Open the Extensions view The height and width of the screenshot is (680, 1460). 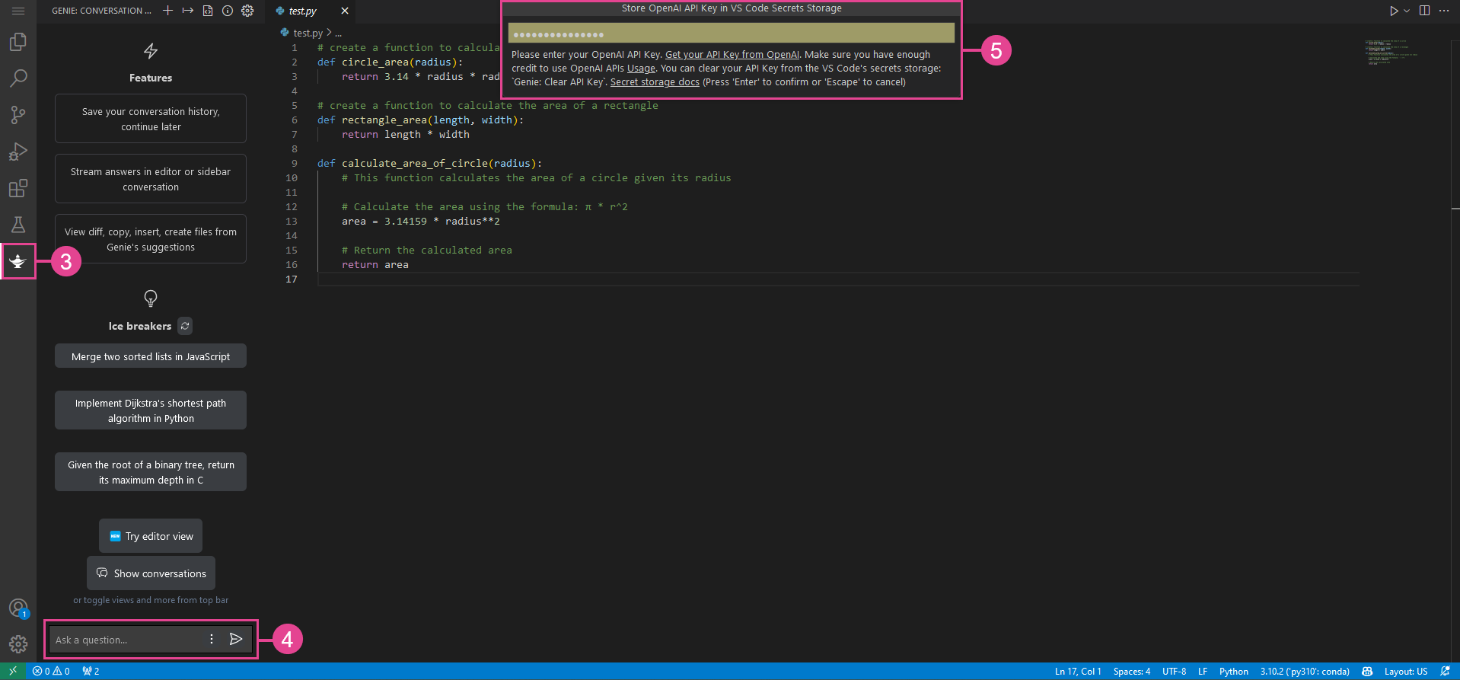coord(18,188)
